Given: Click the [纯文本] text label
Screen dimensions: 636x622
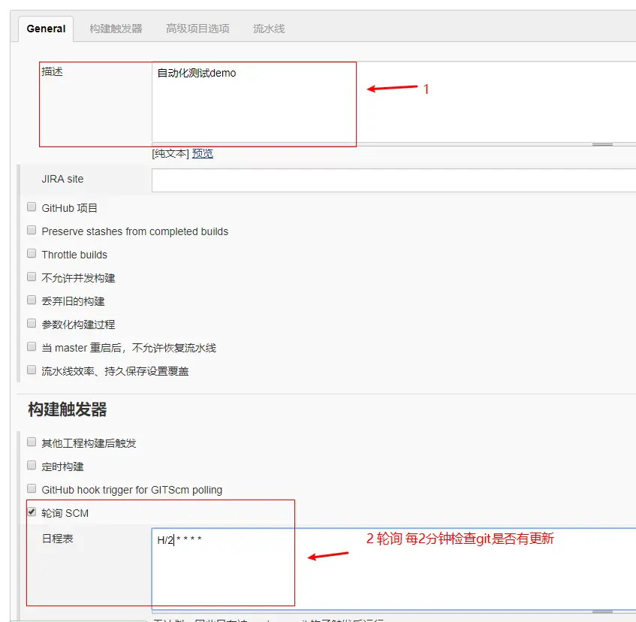Looking at the screenshot, I should [170, 154].
